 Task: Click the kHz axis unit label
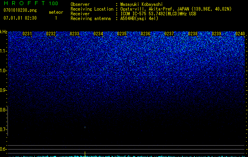pos(4,32)
